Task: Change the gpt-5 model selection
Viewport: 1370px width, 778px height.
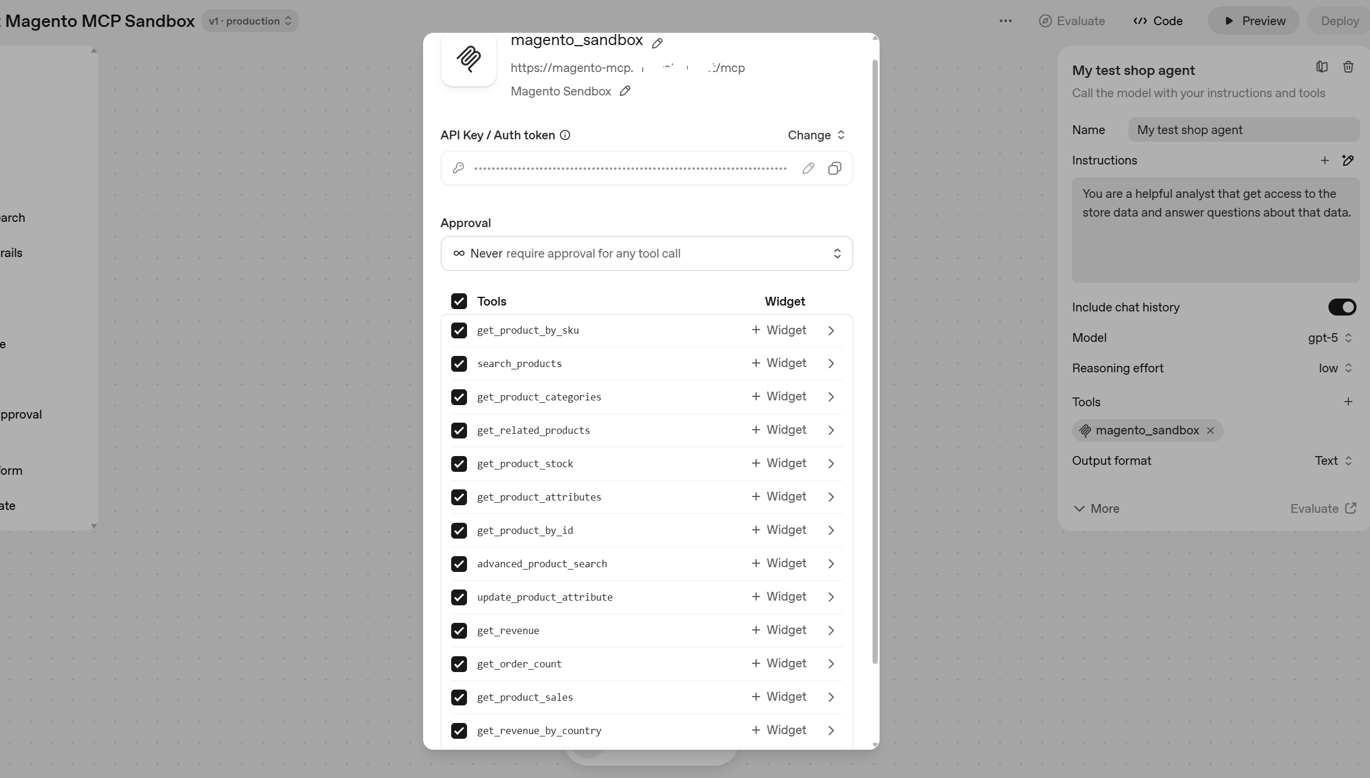Action: coord(1330,338)
